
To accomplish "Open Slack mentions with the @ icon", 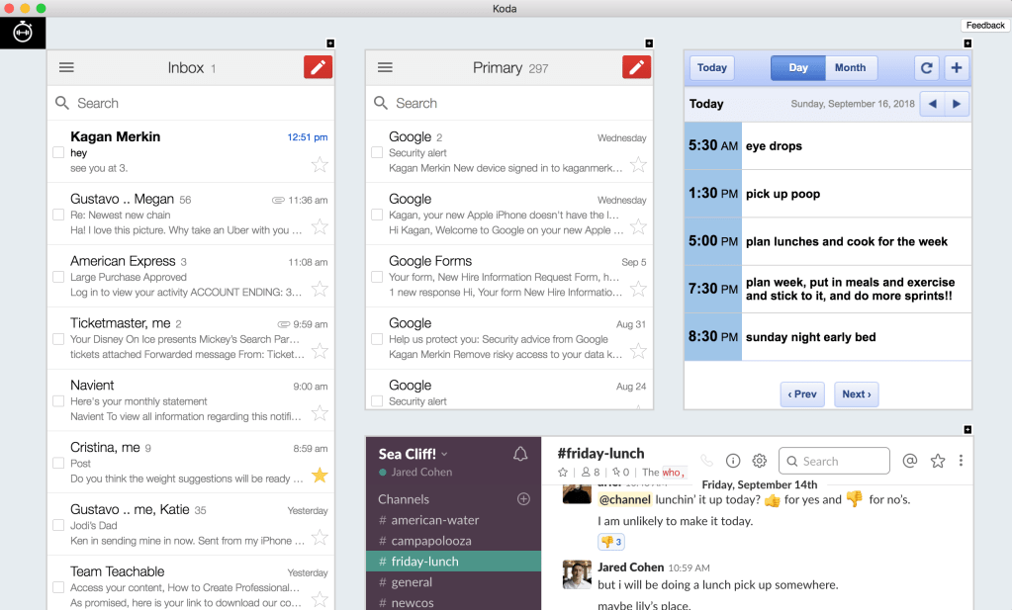I will [910, 461].
